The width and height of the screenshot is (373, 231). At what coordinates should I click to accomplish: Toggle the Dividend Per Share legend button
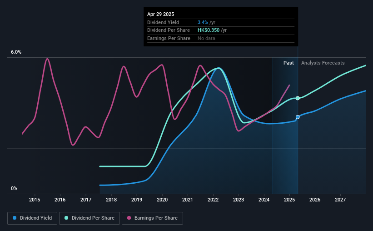[90, 218]
